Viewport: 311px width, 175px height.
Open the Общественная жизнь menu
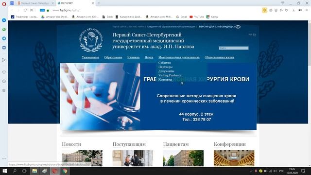click(219, 57)
